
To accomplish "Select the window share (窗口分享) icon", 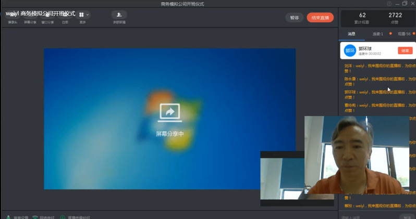I will 47,16.
